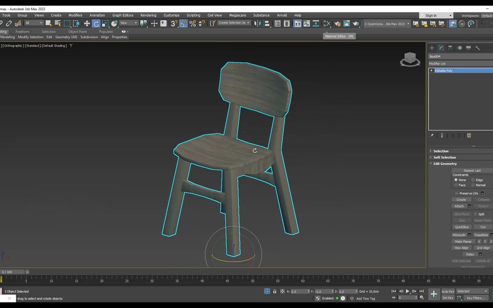Tick the Split checkbox
The height and width of the screenshot is (308, 493).
(x=475, y=214)
